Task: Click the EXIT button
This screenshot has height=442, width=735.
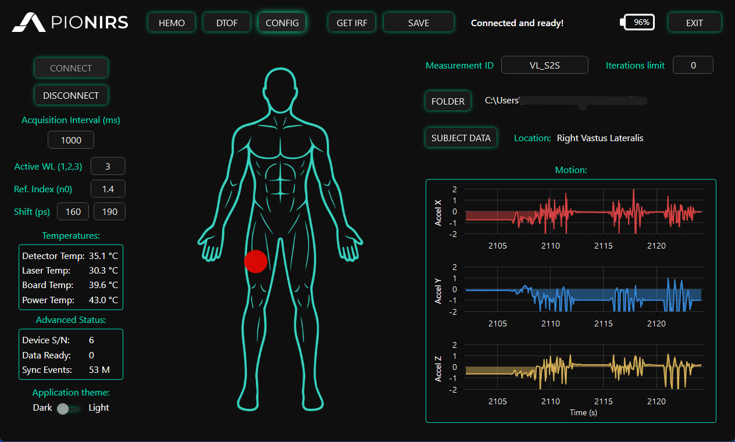Action: pyautogui.click(x=694, y=23)
